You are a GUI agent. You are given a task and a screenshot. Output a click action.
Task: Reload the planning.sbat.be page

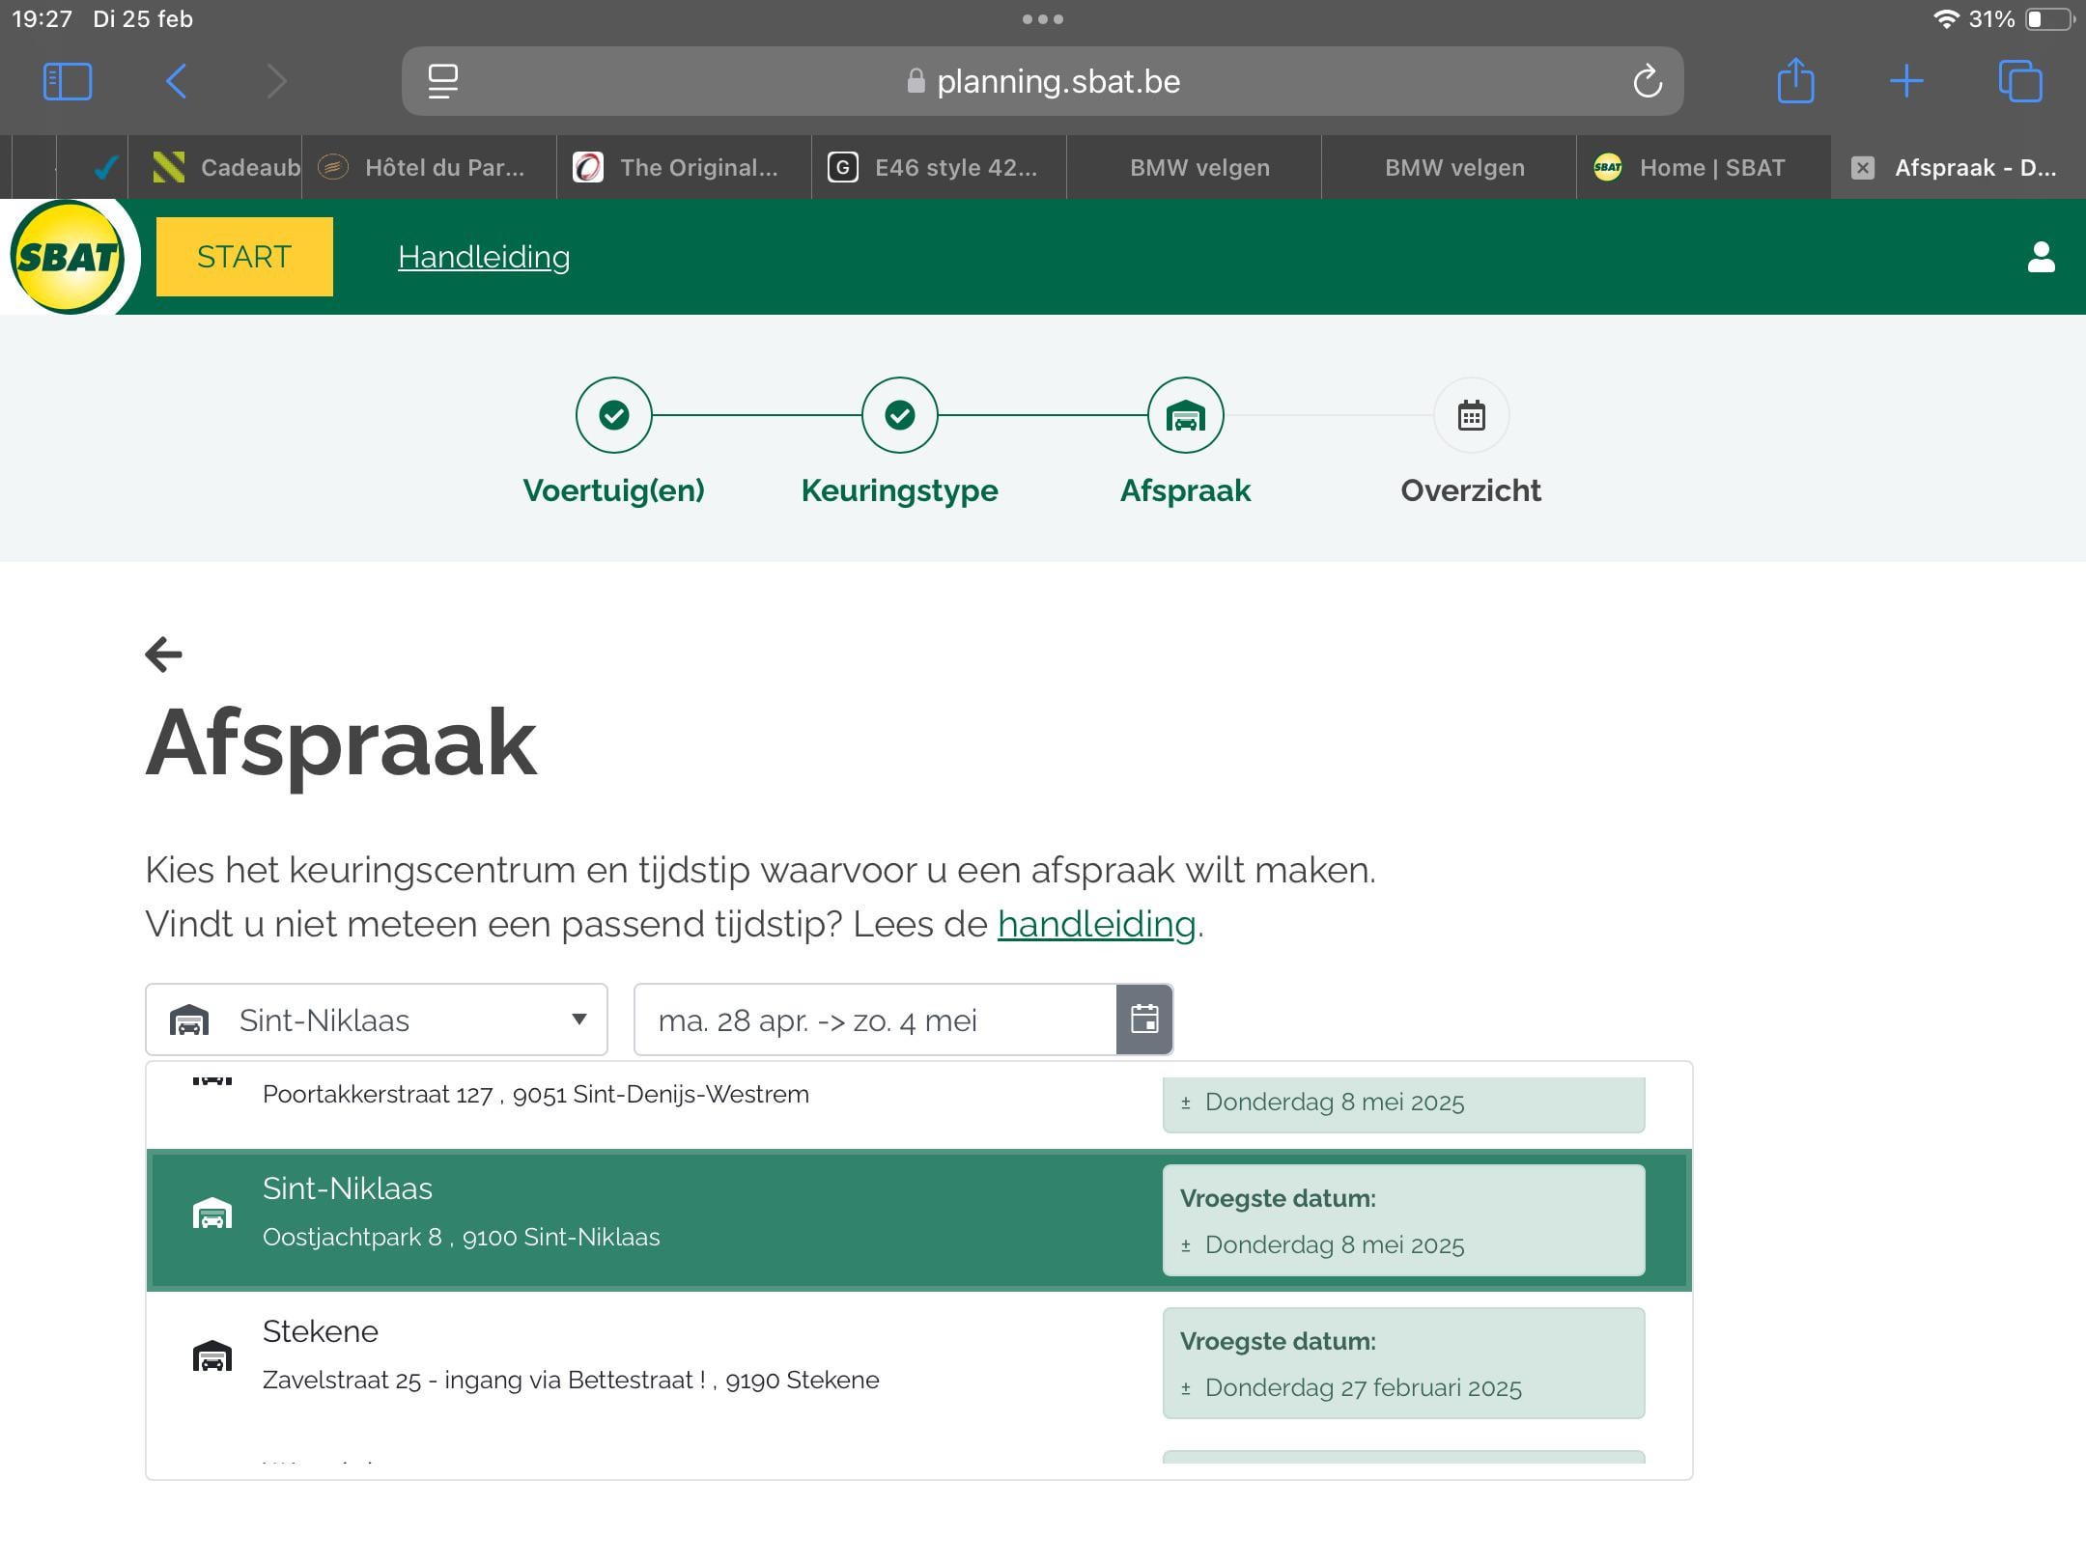point(1648,81)
